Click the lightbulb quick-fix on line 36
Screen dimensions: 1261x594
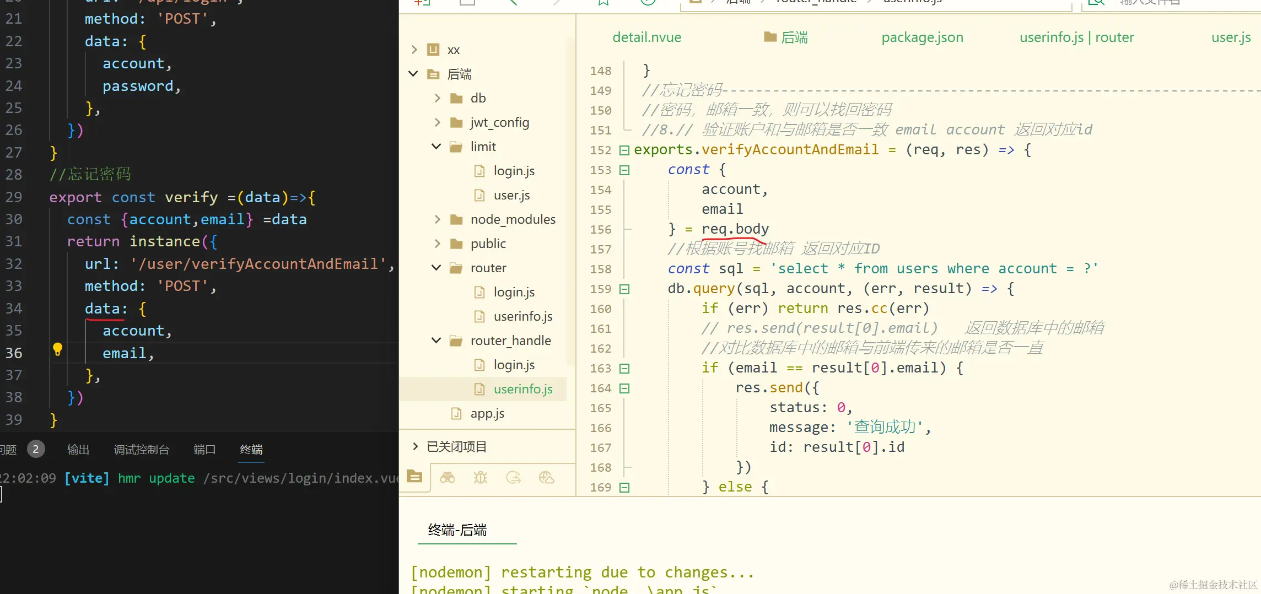click(57, 350)
